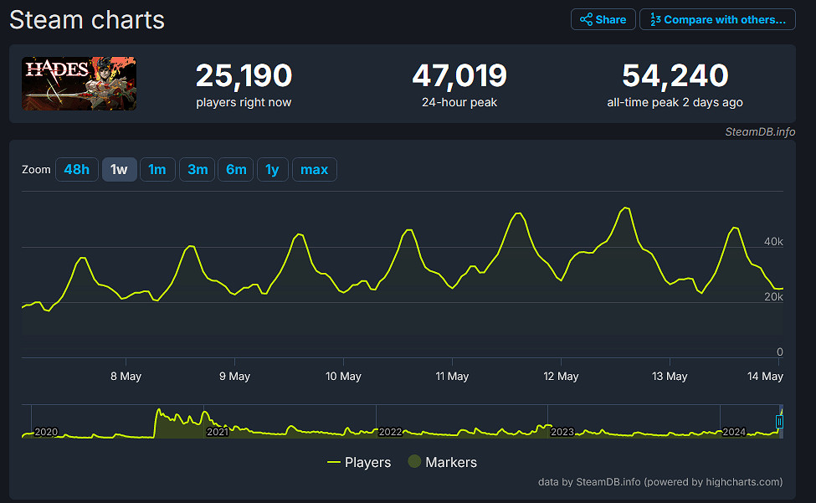The height and width of the screenshot is (503, 816).
Task: Click the 2023 label in the navigator
Action: [x=562, y=432]
